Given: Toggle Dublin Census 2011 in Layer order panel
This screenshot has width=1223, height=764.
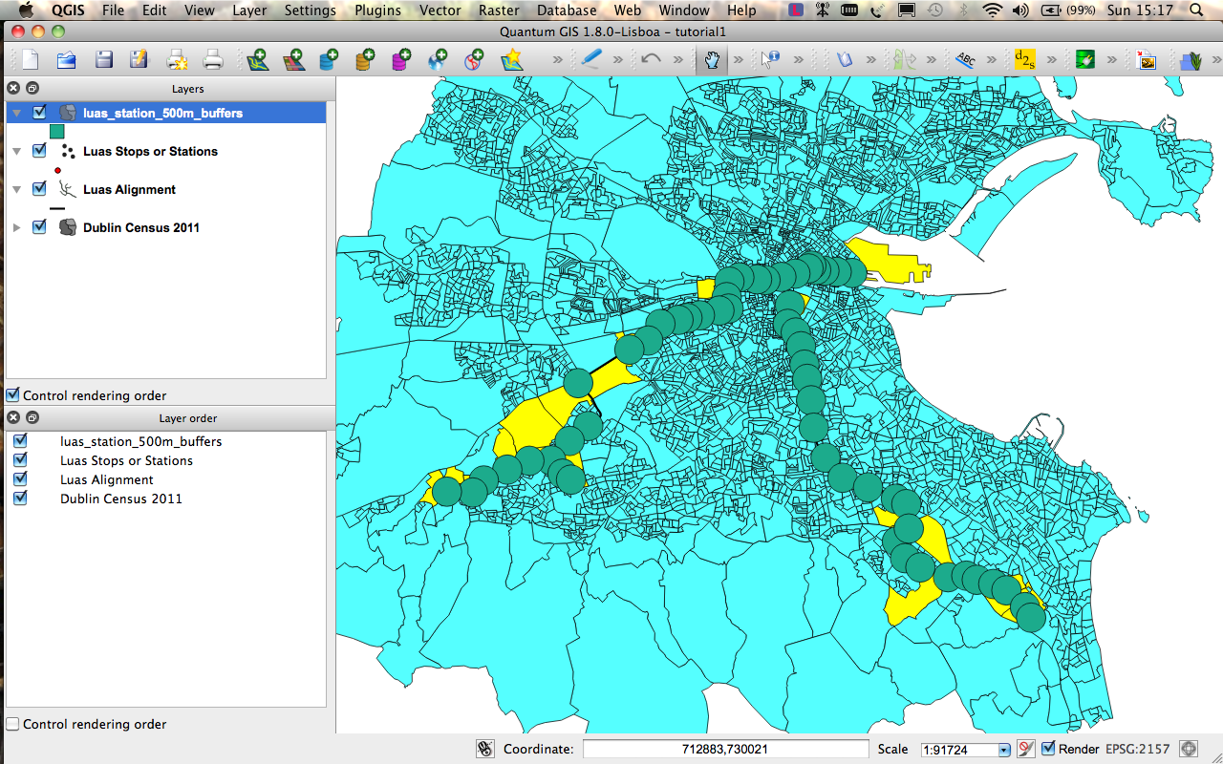Looking at the screenshot, I should click(20, 499).
